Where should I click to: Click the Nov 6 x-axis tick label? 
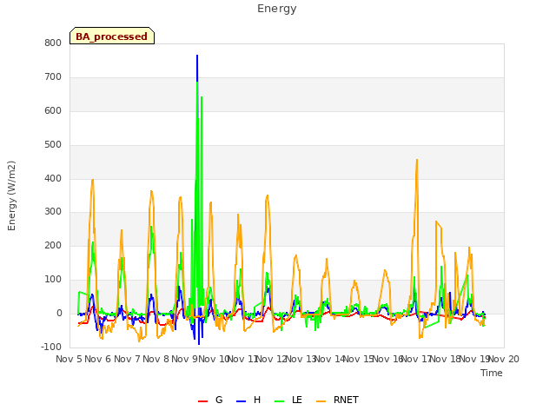[x=97, y=359]
